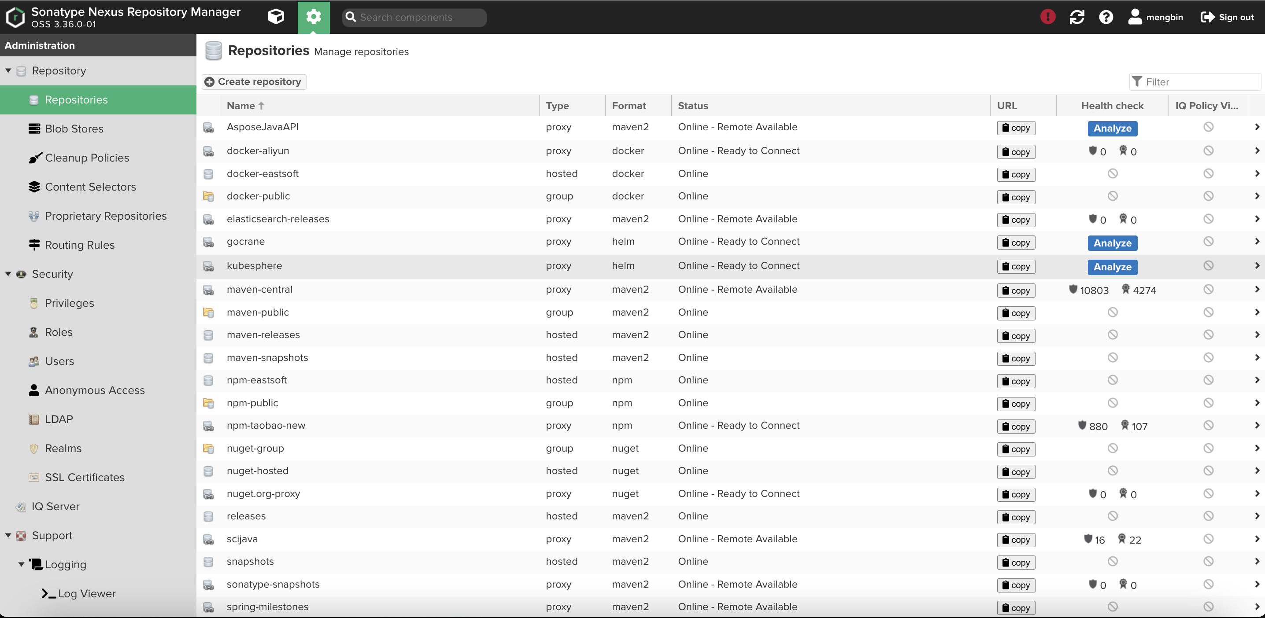The height and width of the screenshot is (618, 1265).
Task: Open the mengbin user account
Action: coord(1155,17)
